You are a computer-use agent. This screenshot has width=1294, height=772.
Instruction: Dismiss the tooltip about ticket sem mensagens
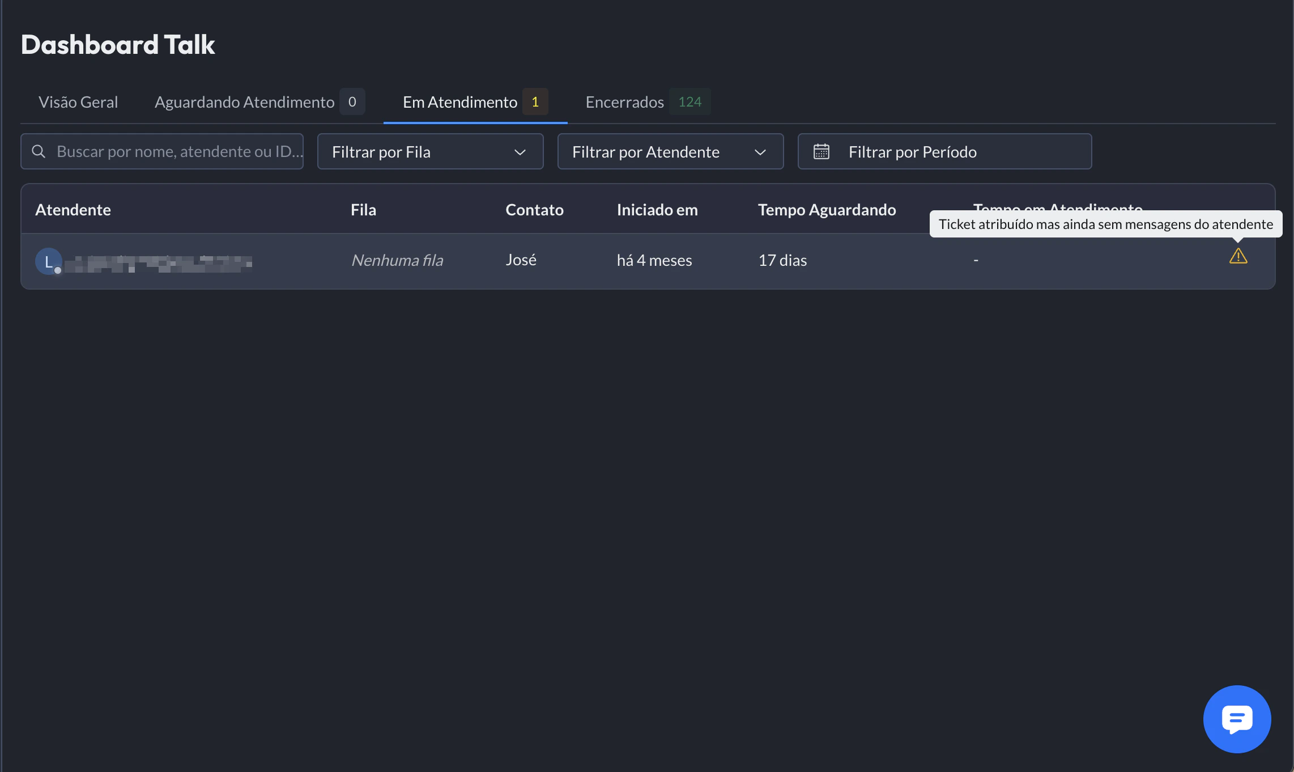coord(1105,224)
